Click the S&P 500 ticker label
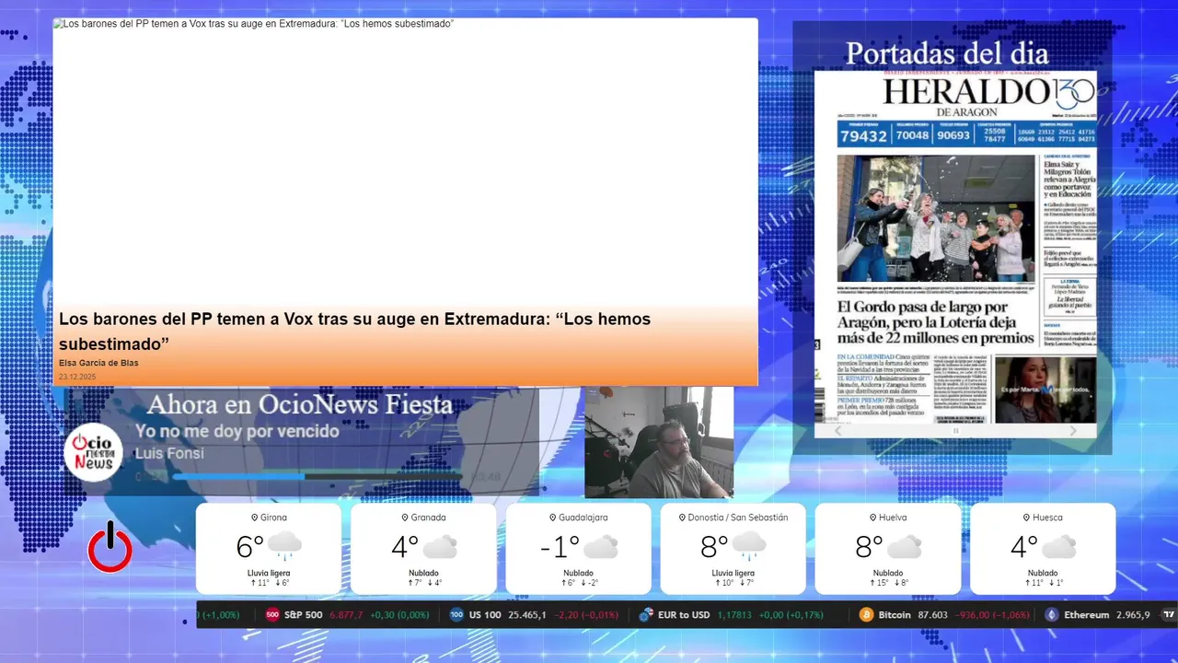Screen dimensions: 1178x663 pos(303,614)
